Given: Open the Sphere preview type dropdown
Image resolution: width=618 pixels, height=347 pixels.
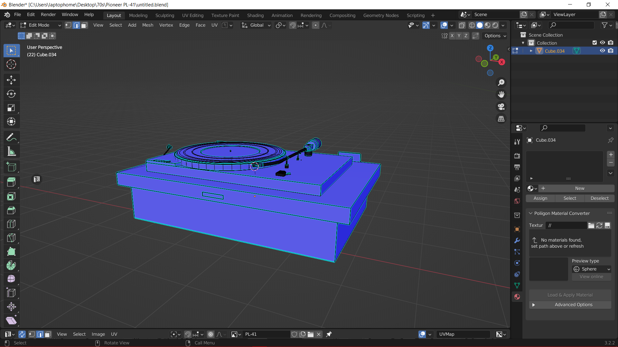Looking at the screenshot, I should (x=592, y=269).
